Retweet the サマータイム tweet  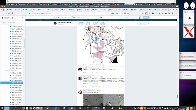pyautogui.click(x=90, y=86)
